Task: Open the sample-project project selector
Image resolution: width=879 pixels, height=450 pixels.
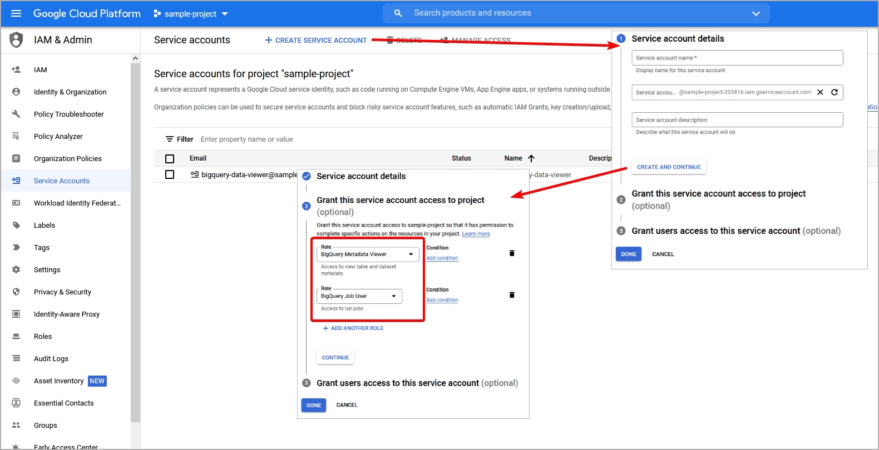Action: (191, 14)
